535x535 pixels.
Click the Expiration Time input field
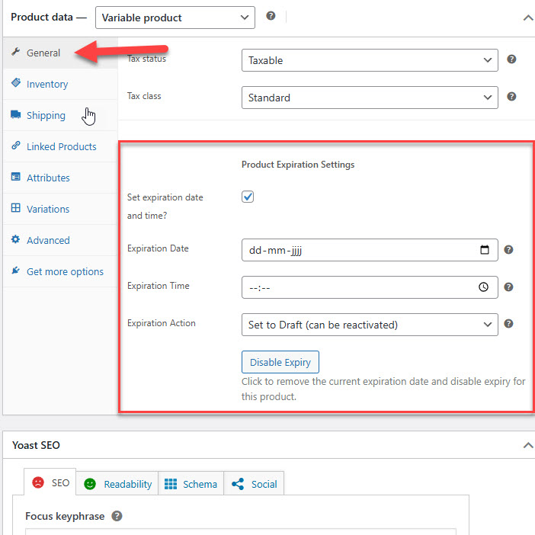370,287
